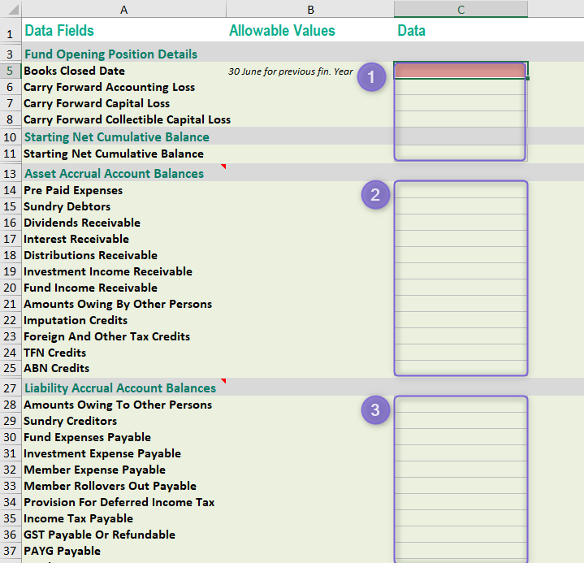Select column A header

pyautogui.click(x=124, y=9)
